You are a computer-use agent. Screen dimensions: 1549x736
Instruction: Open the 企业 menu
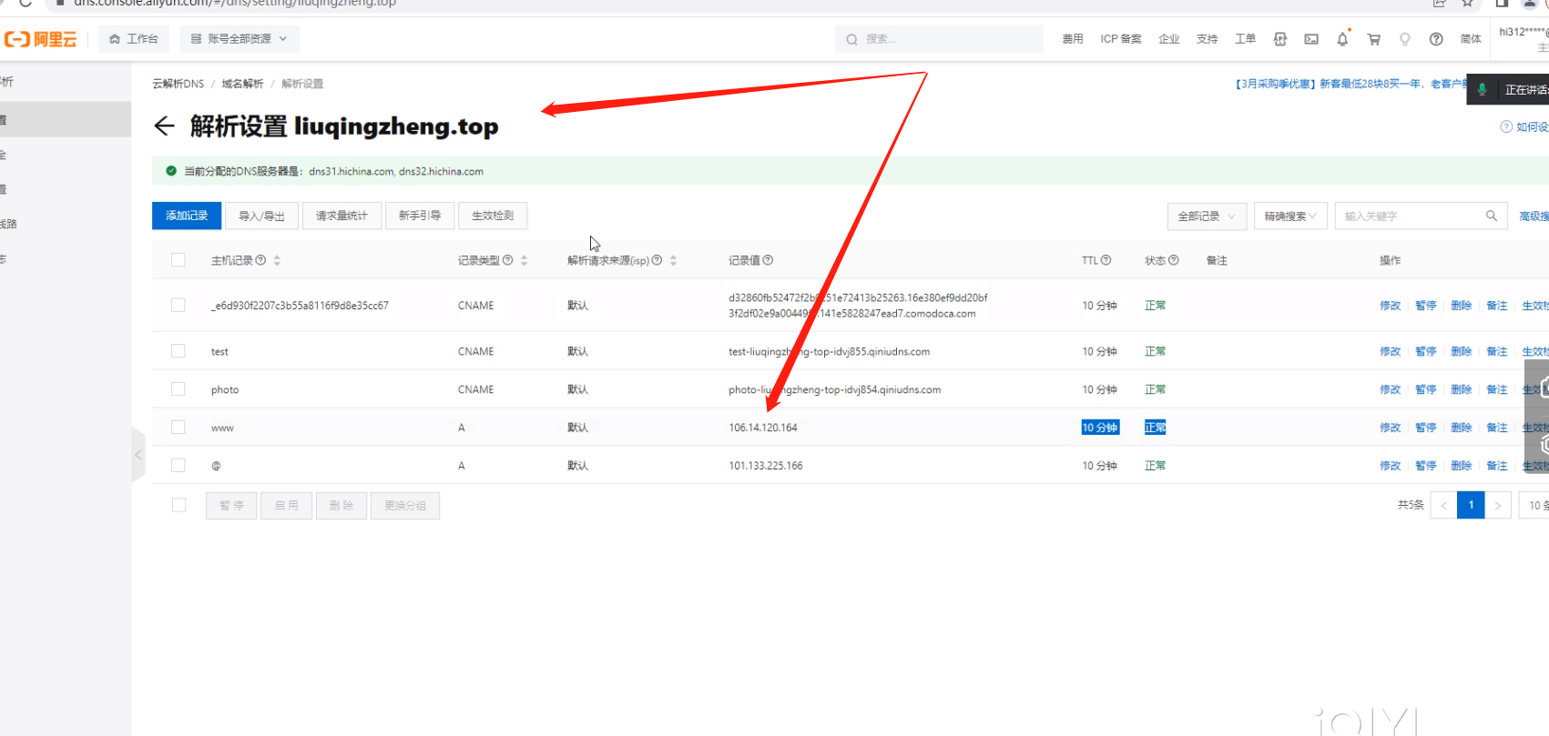click(x=1169, y=39)
